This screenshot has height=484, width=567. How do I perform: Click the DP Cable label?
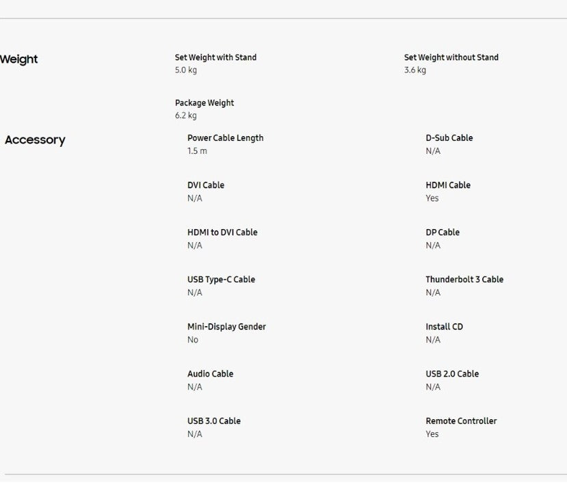point(443,232)
